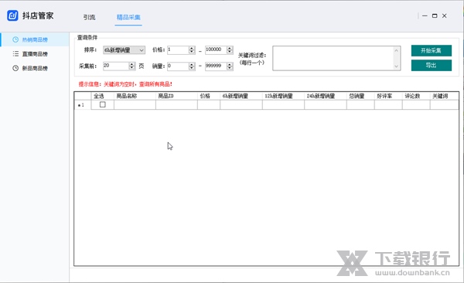464x283 pixels.
Task: Click the minimum 销量 field showing 0
Action: [178, 66]
